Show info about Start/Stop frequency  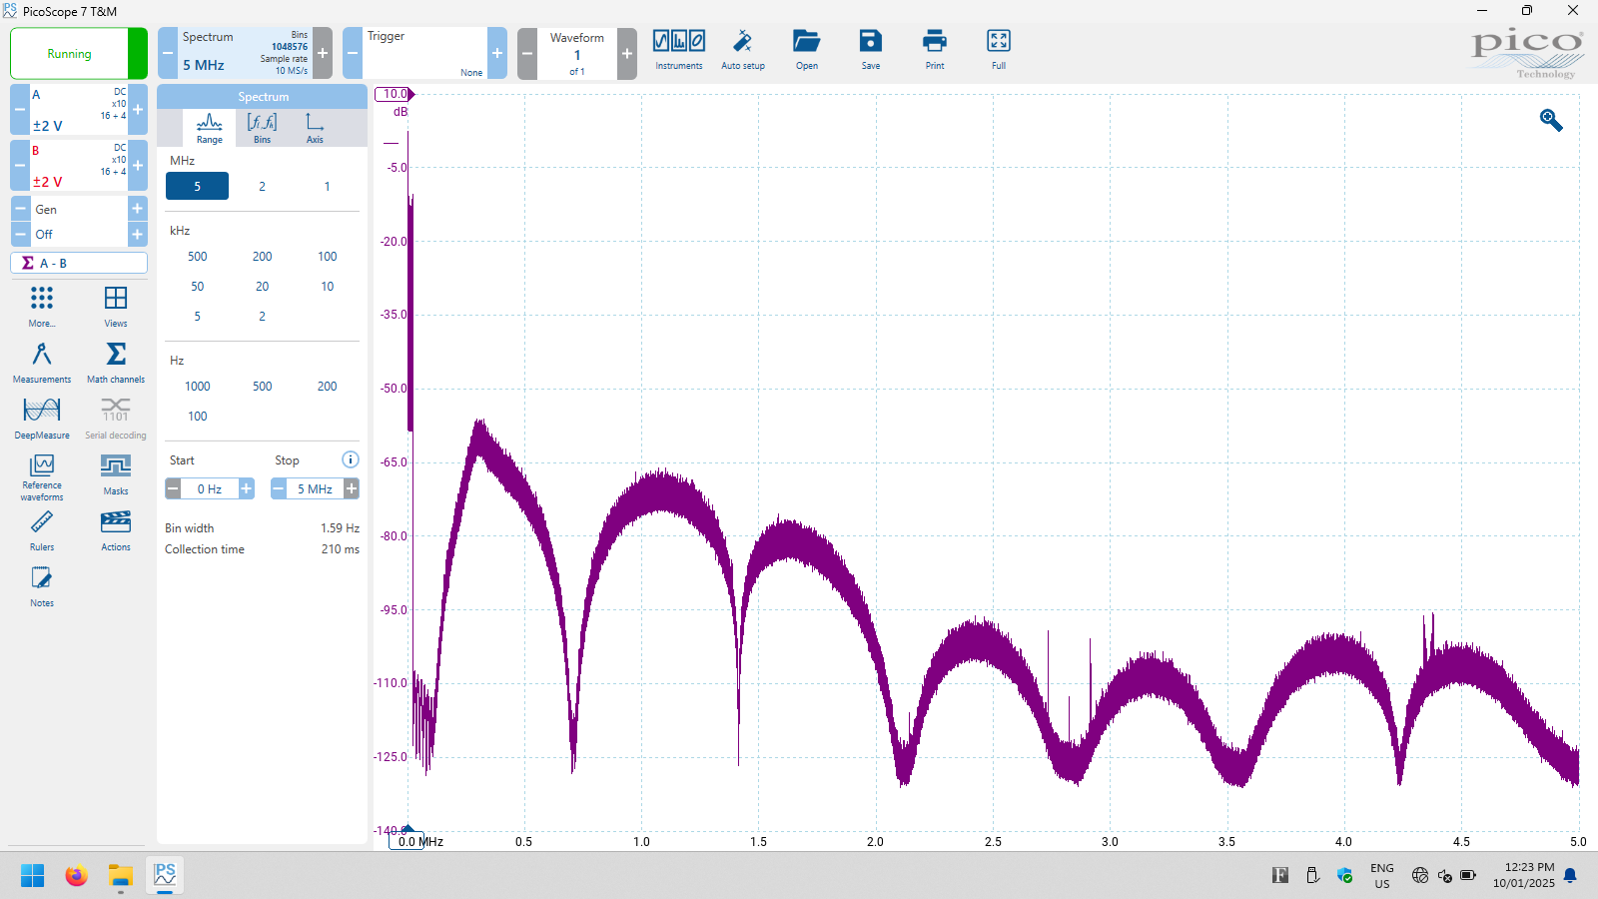(x=351, y=459)
